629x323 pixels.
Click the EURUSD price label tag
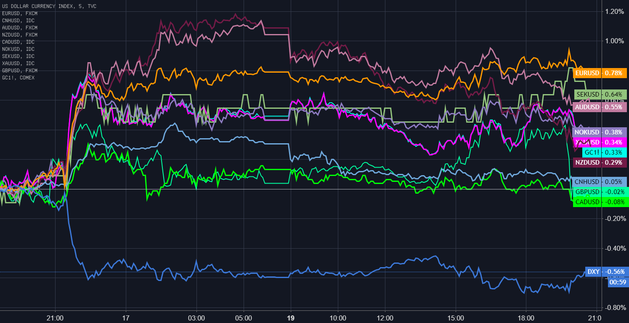click(x=600, y=73)
